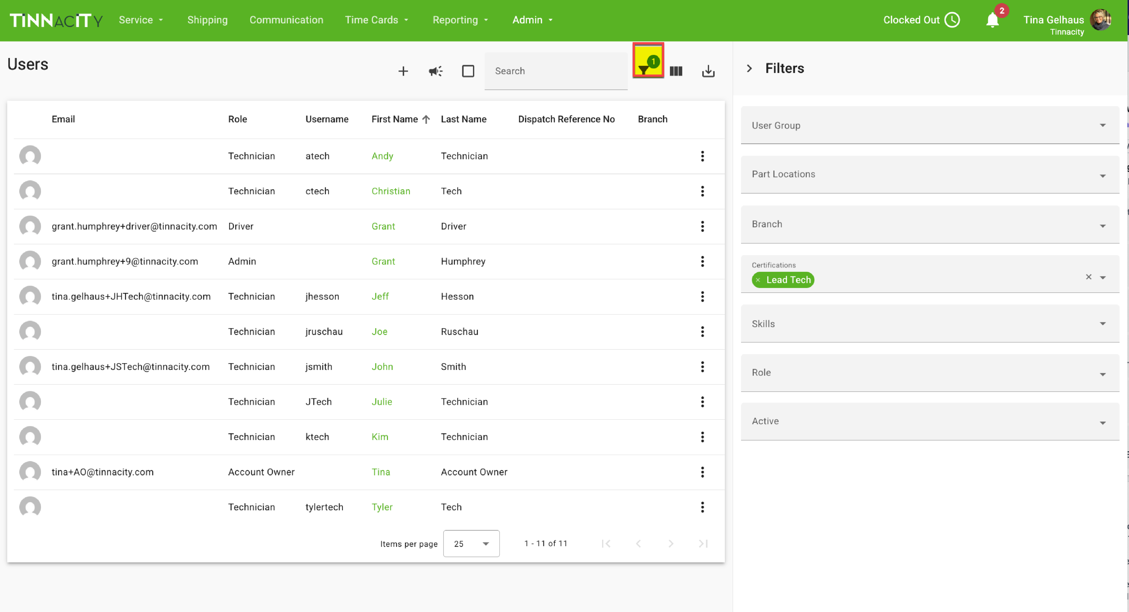This screenshot has height=612, width=1129.
Task: Click the add user plus icon
Action: coord(403,71)
